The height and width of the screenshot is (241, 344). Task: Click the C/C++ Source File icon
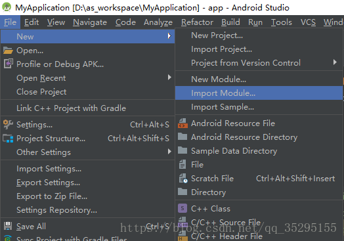[183, 223]
